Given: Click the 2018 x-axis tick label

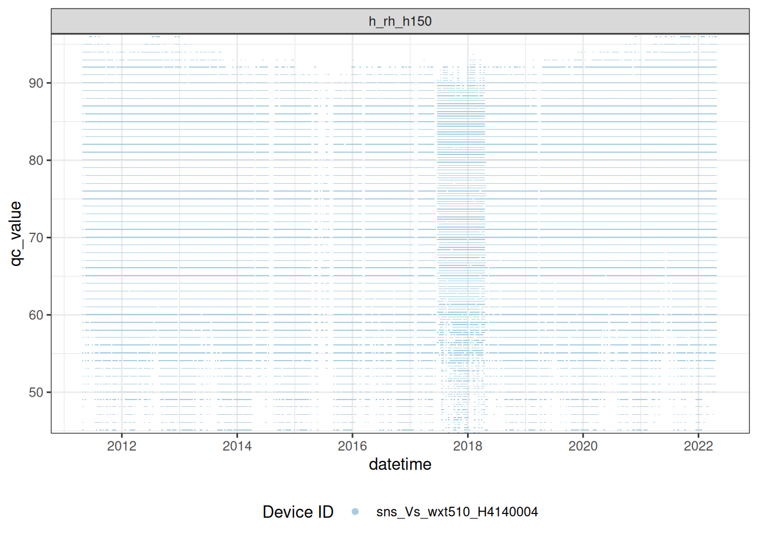Looking at the screenshot, I should click(468, 446).
